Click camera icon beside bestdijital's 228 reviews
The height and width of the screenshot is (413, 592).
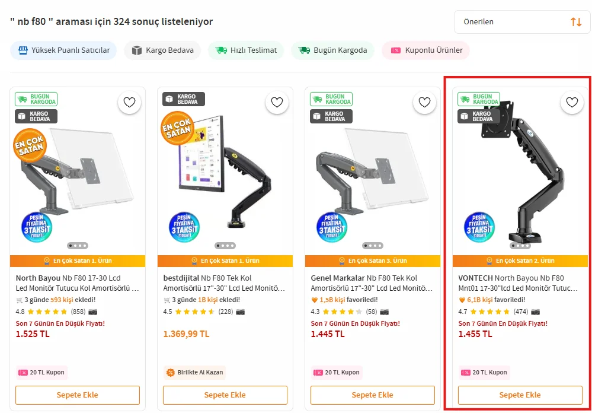241,312
